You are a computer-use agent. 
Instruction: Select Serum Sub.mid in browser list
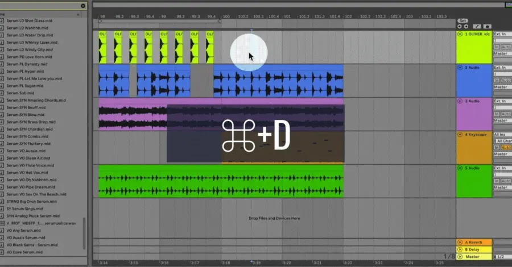pyautogui.click(x=20, y=93)
